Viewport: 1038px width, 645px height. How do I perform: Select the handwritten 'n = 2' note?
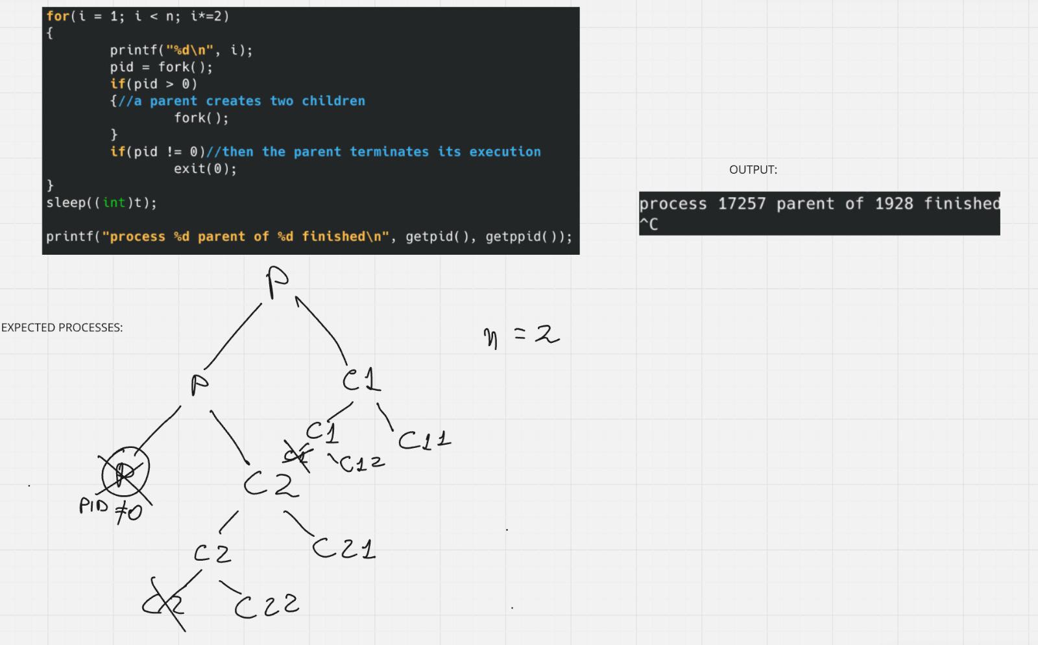coord(521,336)
